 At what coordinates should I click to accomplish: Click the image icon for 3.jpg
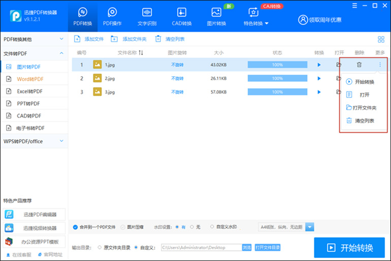[x=97, y=92]
